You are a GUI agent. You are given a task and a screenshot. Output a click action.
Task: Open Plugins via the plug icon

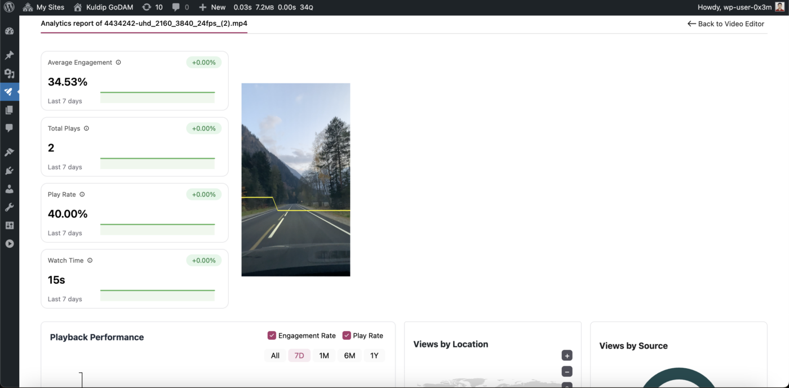(9, 171)
